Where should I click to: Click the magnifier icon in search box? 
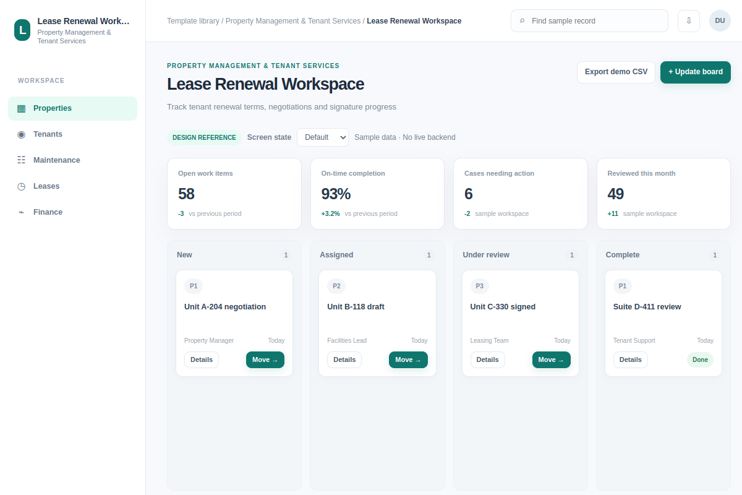click(x=522, y=21)
